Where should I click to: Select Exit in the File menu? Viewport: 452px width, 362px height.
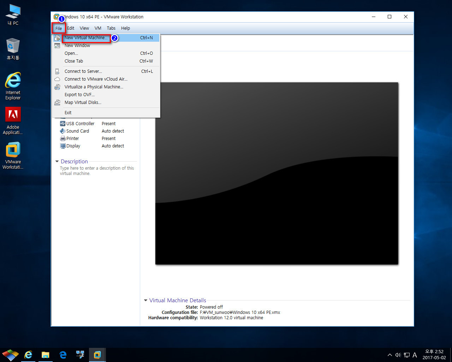pyautogui.click(x=106, y=113)
